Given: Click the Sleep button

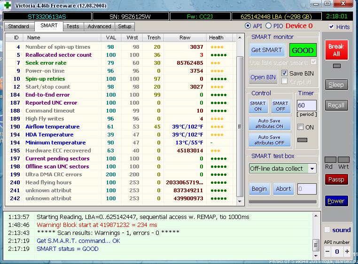Looking at the screenshot, I should coord(336,85).
